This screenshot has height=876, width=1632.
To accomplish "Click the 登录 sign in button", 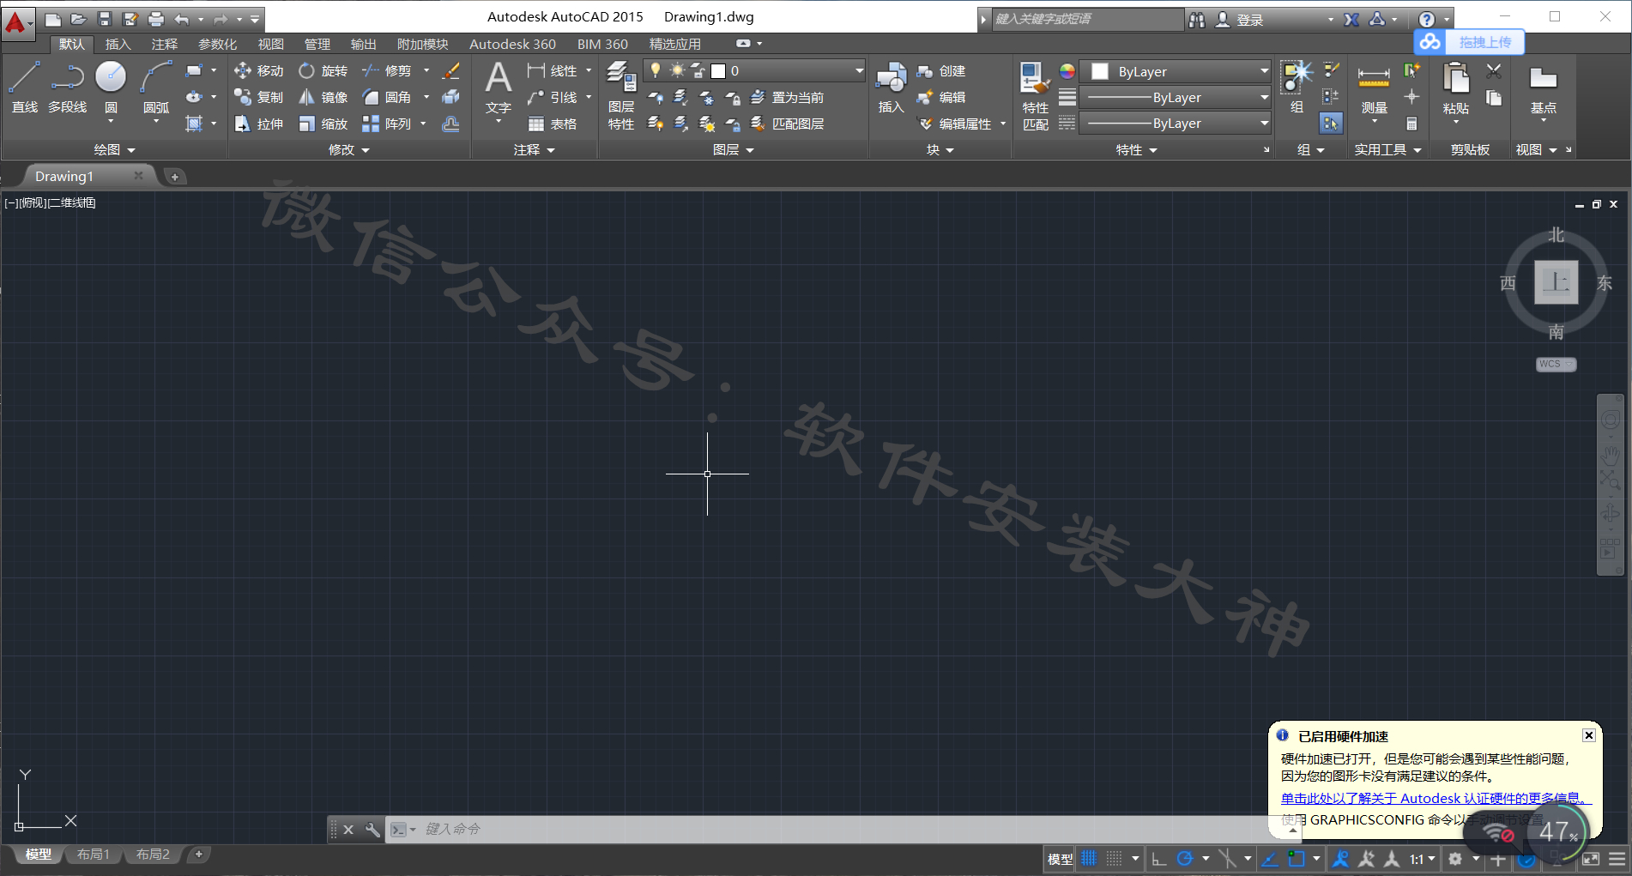I will [1240, 20].
